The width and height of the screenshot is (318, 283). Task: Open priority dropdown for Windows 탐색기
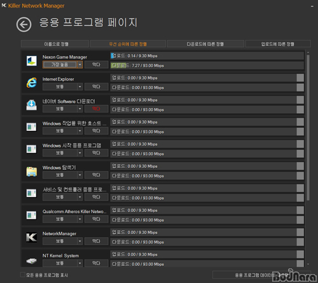pyautogui.click(x=79, y=175)
